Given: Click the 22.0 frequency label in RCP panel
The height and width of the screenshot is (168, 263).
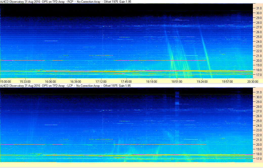Looking at the screenshot, I should pyautogui.click(x=259, y=51).
